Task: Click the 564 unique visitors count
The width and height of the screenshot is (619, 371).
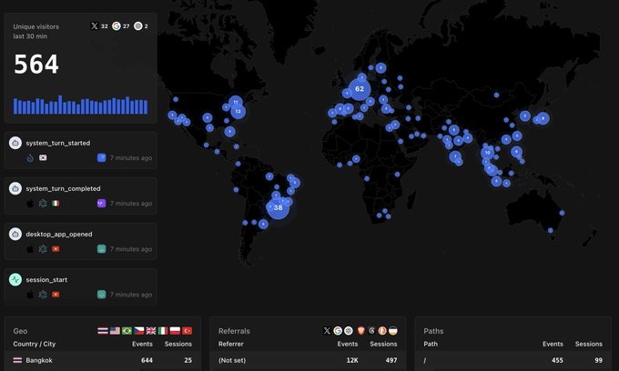Action: tap(36, 64)
